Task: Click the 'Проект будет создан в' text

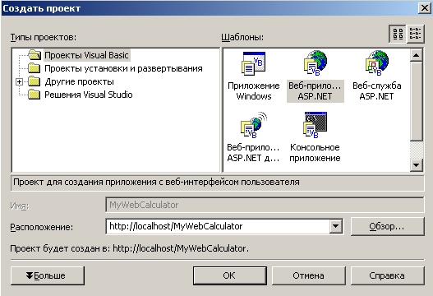Action: pos(129,248)
